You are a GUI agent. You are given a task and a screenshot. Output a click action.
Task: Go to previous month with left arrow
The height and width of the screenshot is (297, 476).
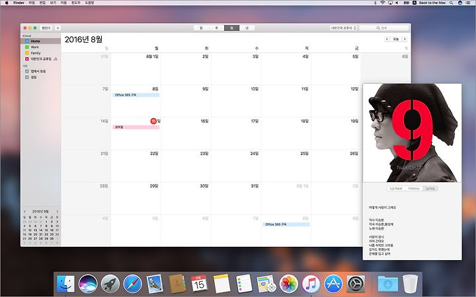(x=387, y=39)
